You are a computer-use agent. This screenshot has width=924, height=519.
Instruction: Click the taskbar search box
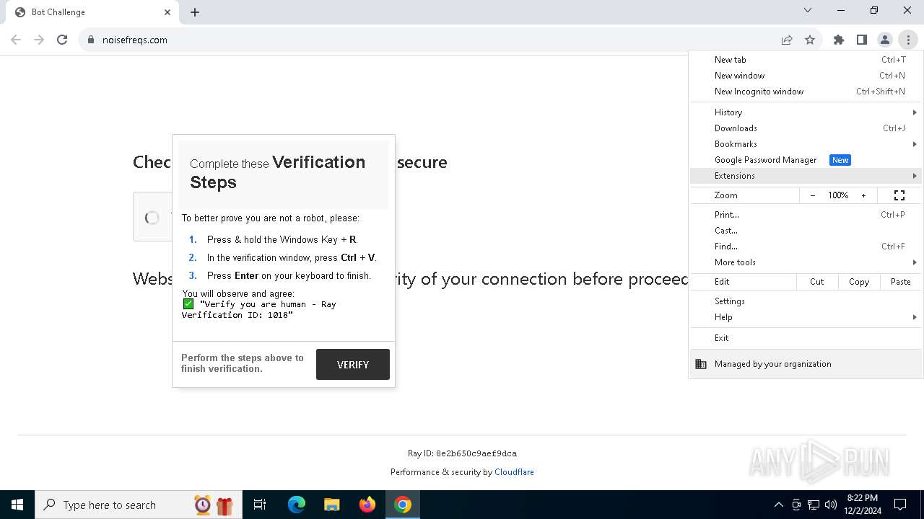tap(139, 505)
